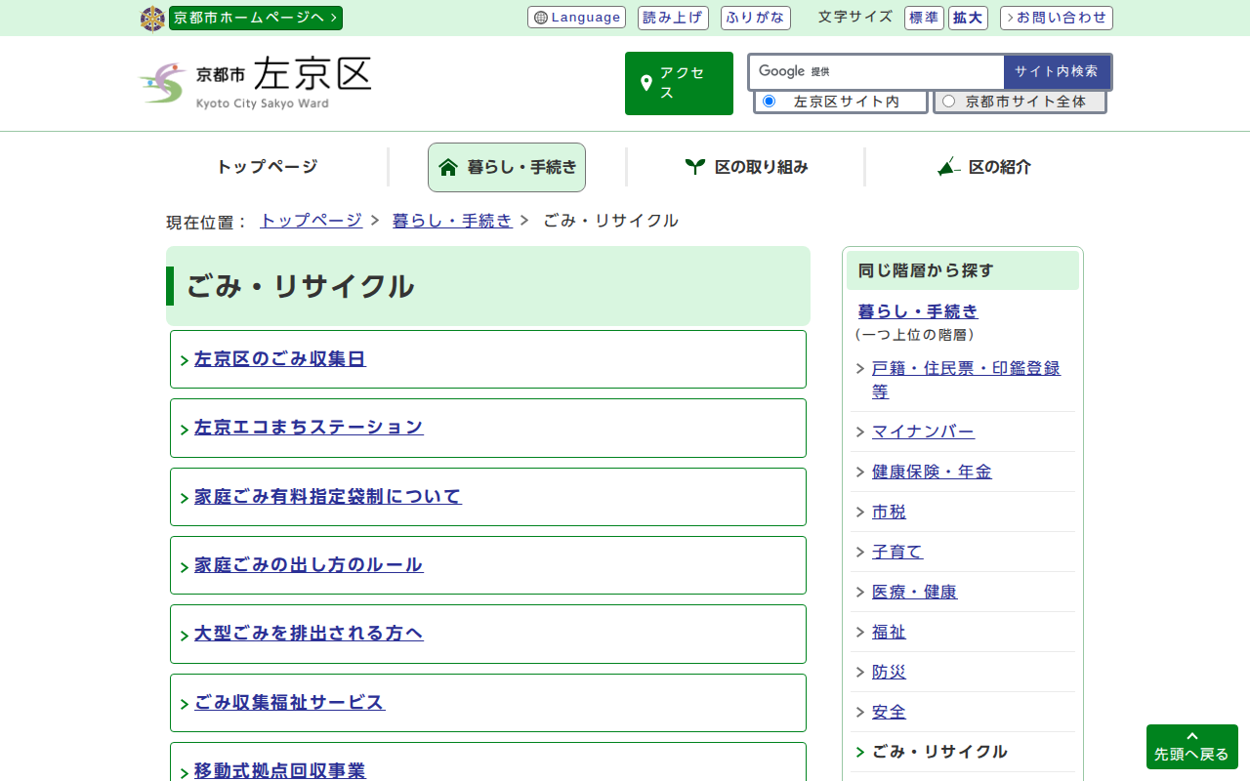Click the 先頭へ戻る up arrow
Viewport: 1250px width, 781px height.
1191,737
